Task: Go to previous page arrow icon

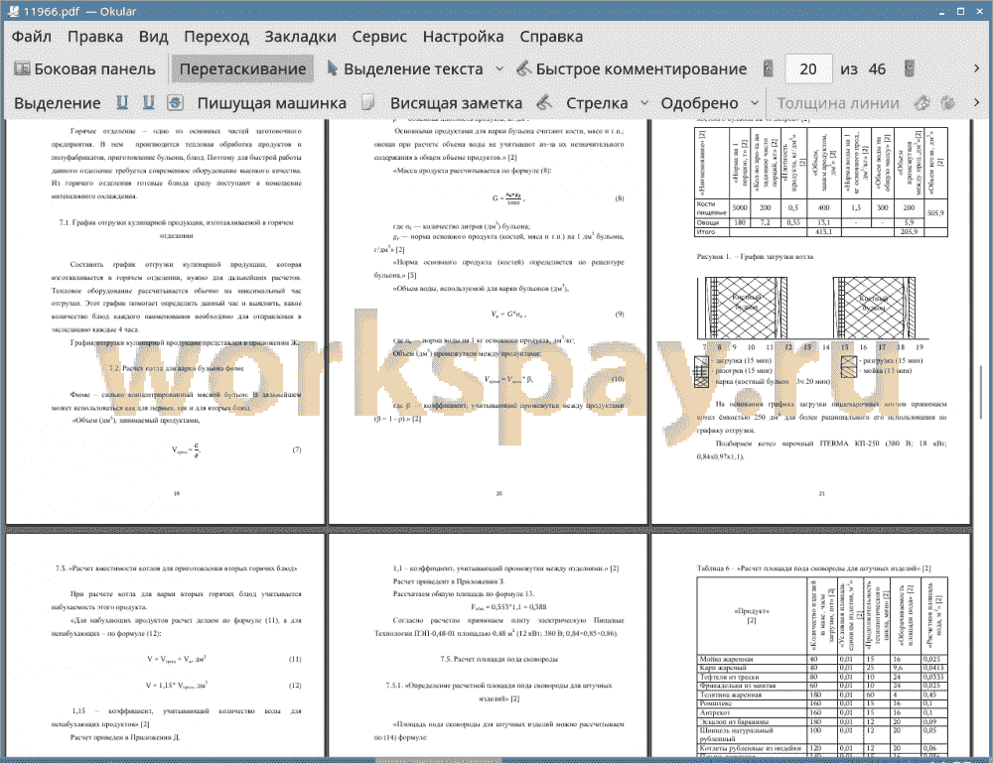Action: [x=769, y=68]
